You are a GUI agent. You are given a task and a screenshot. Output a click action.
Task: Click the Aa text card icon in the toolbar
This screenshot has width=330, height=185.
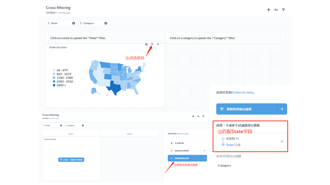[x=276, y=10]
